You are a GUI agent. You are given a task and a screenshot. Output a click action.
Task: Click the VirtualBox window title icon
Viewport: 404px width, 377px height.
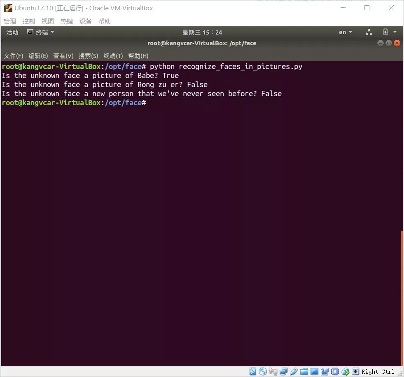[x=8, y=8]
